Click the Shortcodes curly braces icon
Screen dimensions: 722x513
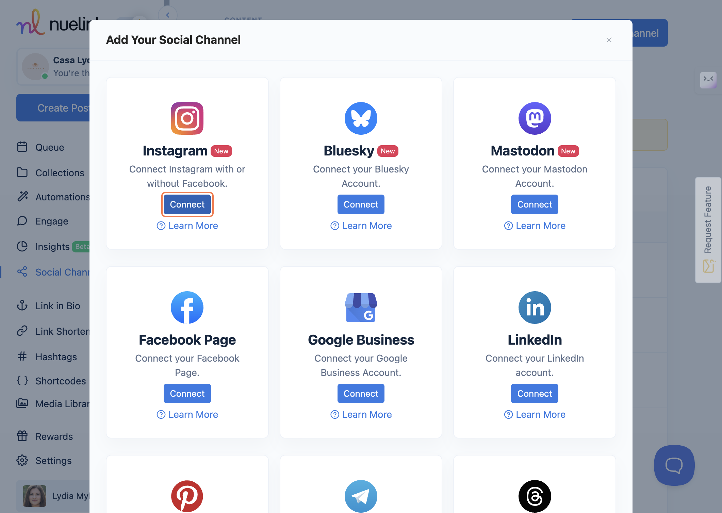(x=22, y=380)
